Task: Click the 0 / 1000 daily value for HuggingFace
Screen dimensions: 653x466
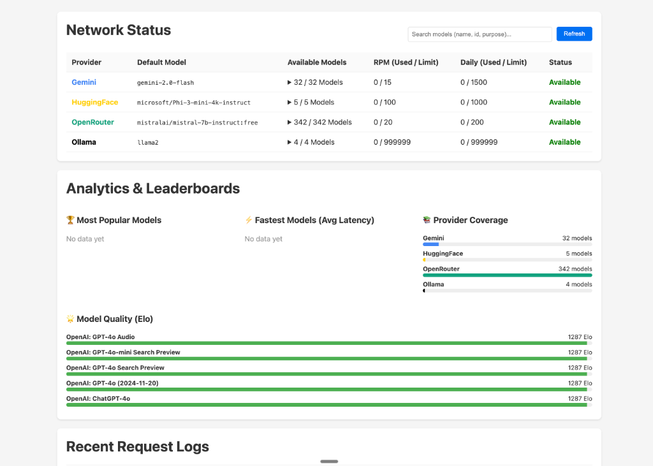Action: coord(474,103)
